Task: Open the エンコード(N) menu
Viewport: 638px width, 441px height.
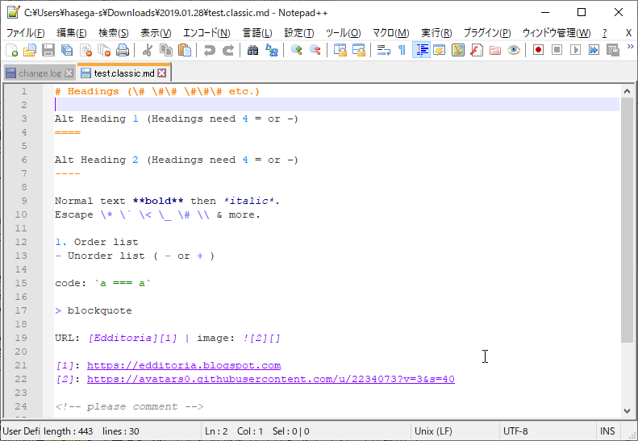Action: tap(206, 33)
